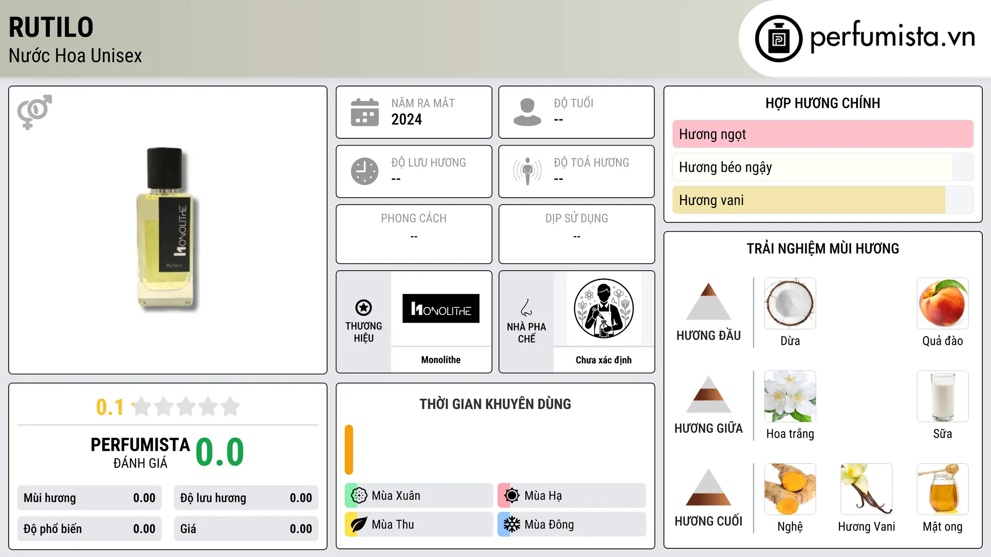This screenshot has width=991, height=557.
Task: Click the nose icon above Nhà pha chế
Action: (x=526, y=308)
